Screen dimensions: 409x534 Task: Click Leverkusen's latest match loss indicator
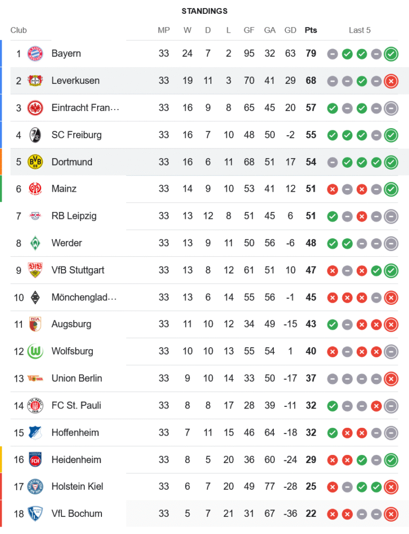pyautogui.click(x=391, y=81)
